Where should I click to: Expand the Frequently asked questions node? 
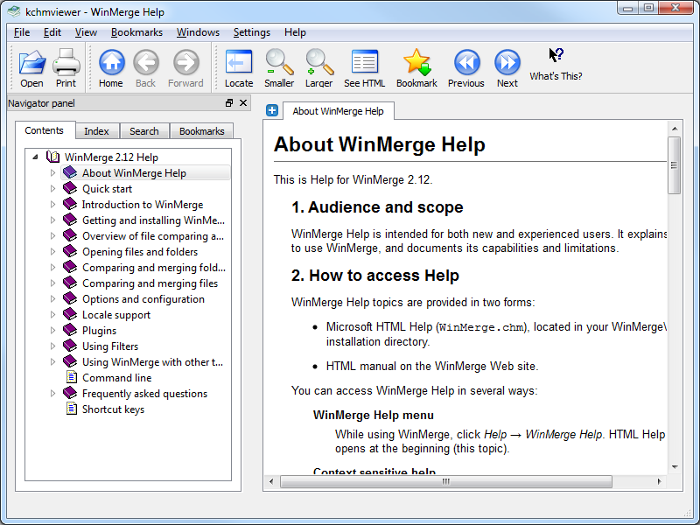coord(52,394)
